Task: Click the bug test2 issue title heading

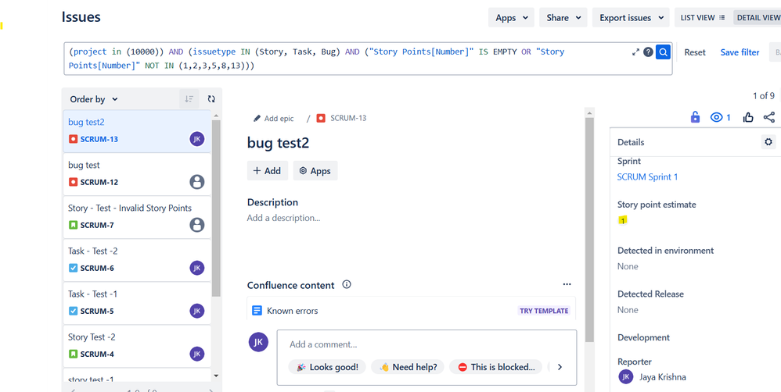Action: [x=278, y=143]
